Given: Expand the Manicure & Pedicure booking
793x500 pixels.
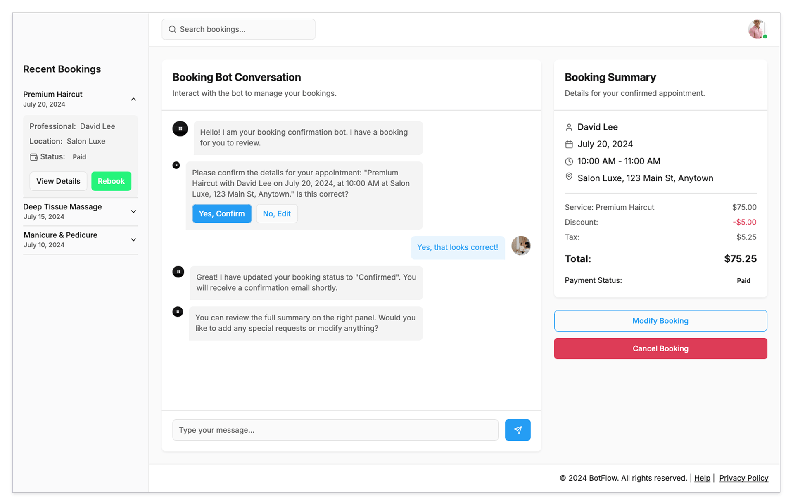Looking at the screenshot, I should pyautogui.click(x=133, y=240).
